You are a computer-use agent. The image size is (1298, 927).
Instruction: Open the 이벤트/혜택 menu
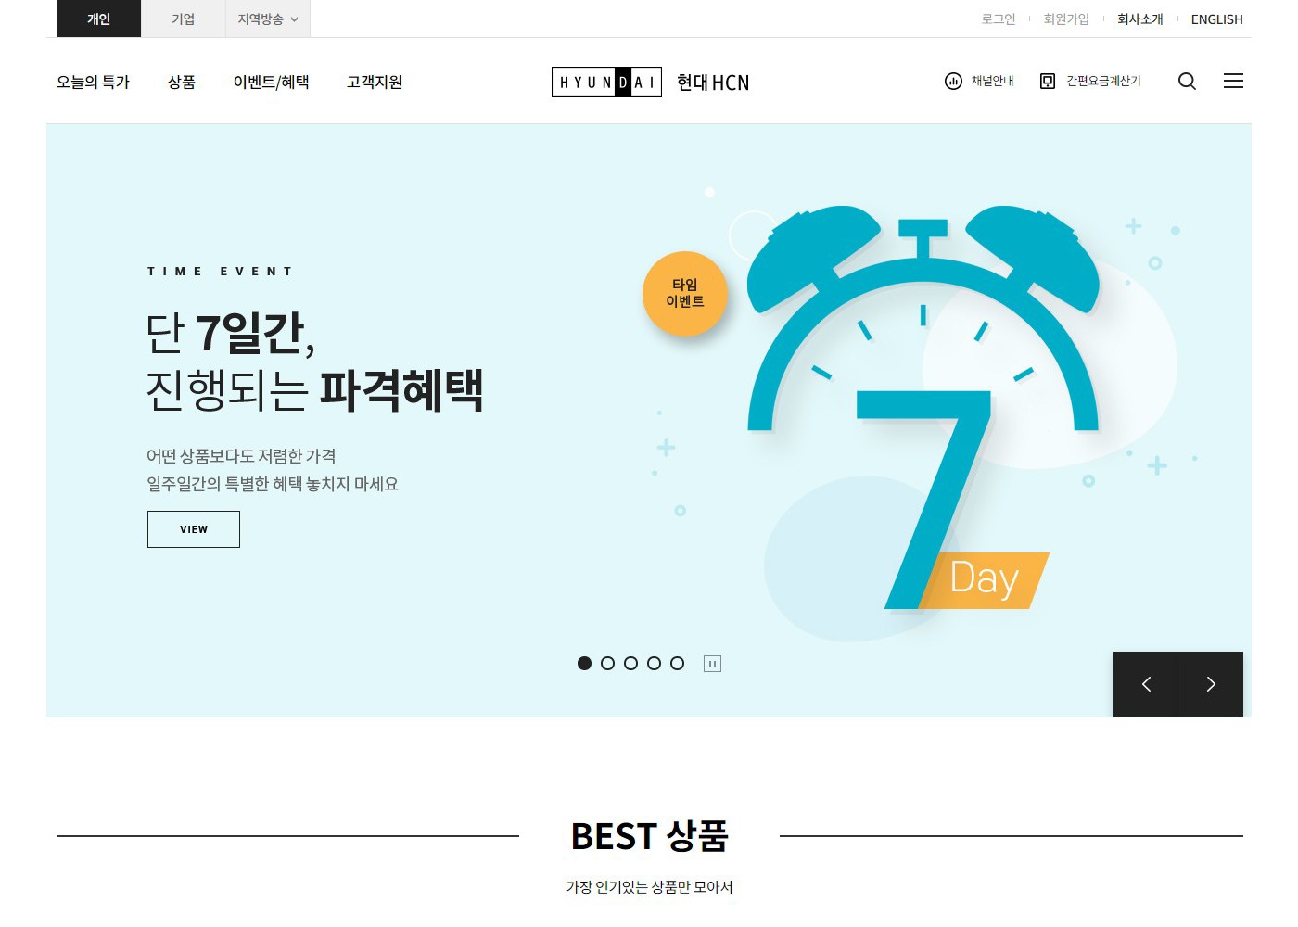tap(272, 83)
